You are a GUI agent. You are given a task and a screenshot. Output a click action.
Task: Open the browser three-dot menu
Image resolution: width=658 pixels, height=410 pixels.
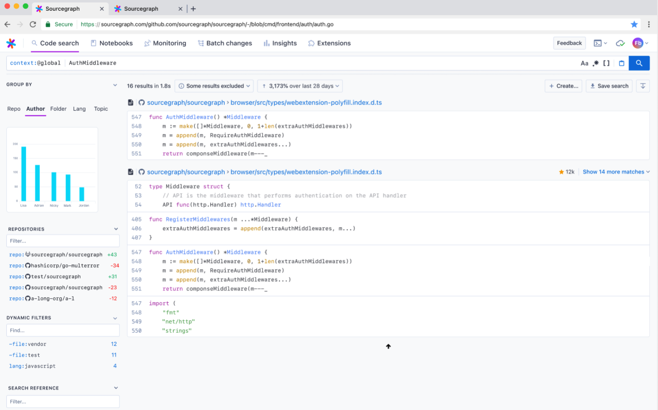pos(649,24)
